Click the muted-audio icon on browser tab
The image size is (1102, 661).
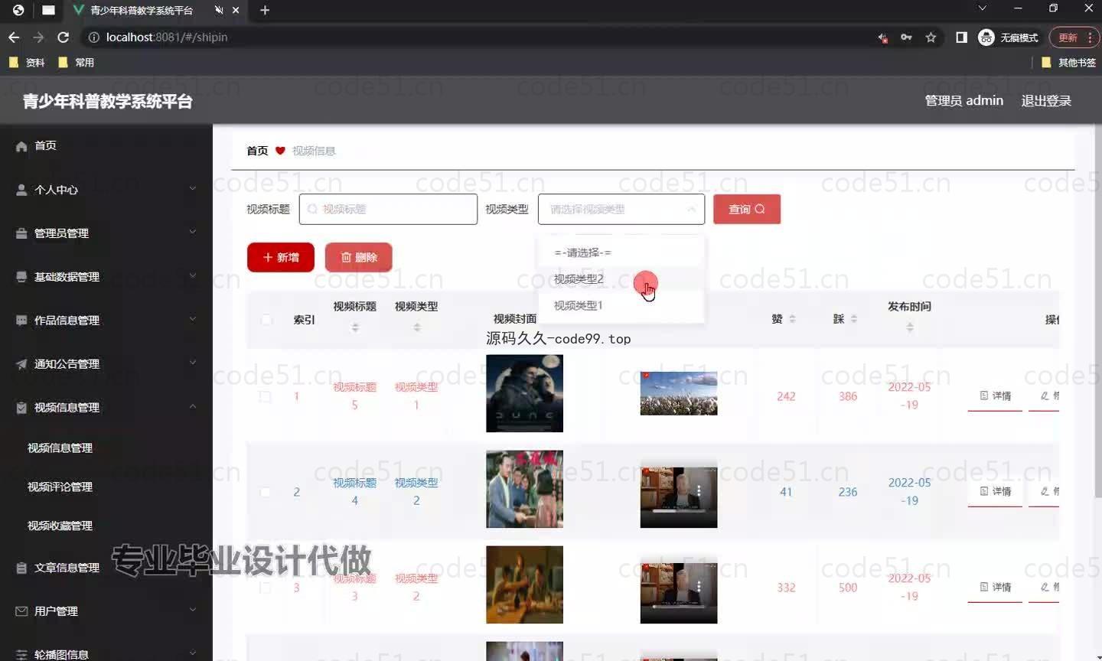pos(219,10)
